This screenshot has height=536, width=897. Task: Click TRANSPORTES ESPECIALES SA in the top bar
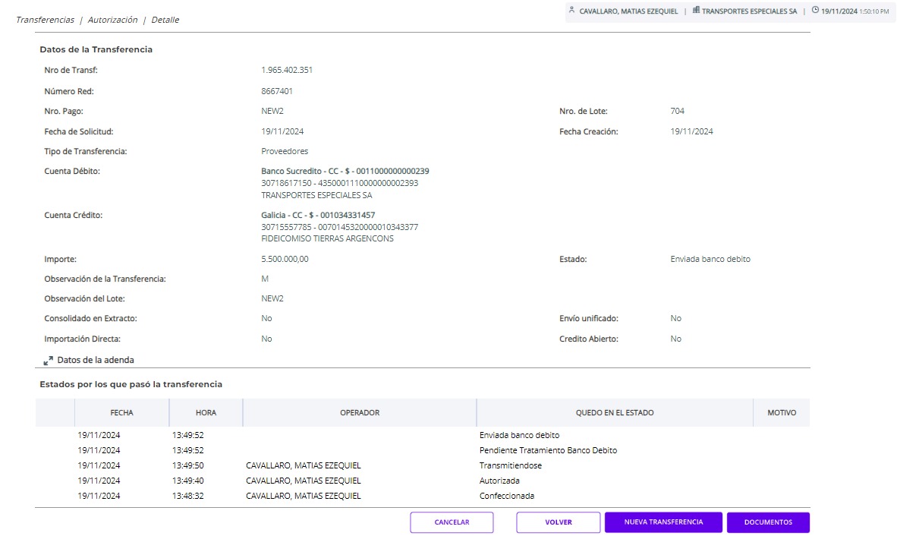(749, 11)
